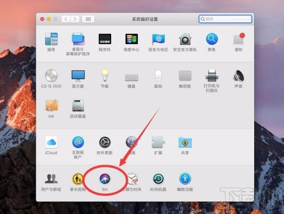
Task: Open 声音 (Sound) preferences
Action: (x=238, y=75)
